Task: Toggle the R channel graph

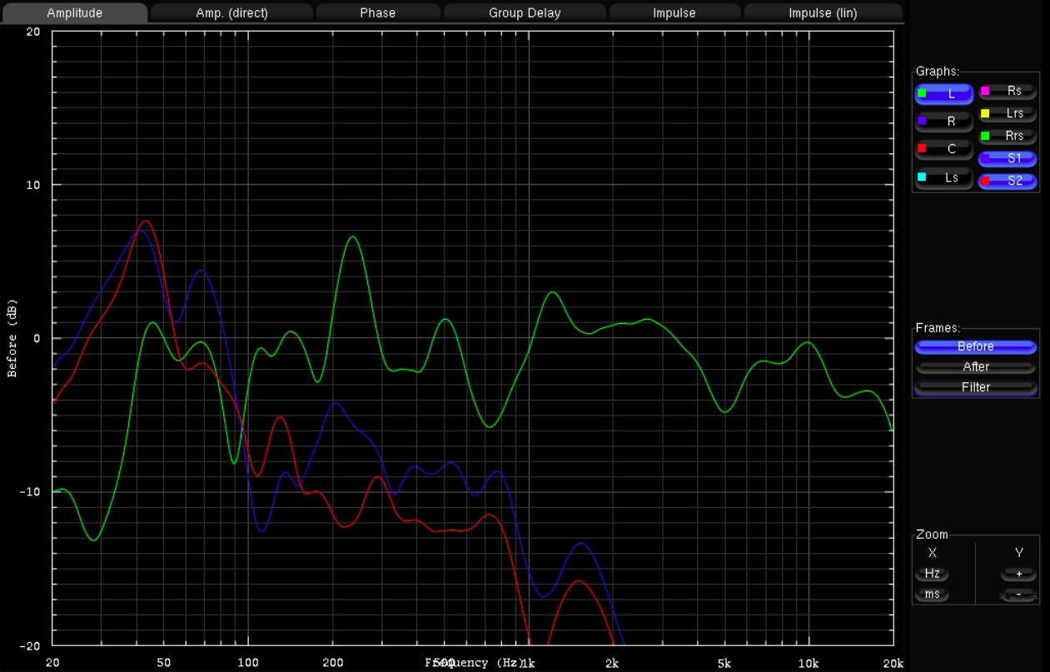Action: click(x=943, y=121)
